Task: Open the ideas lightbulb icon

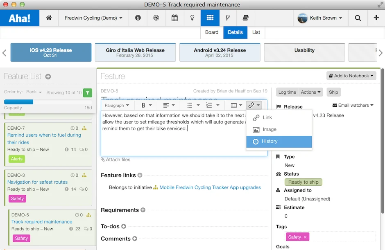Action: [192, 18]
